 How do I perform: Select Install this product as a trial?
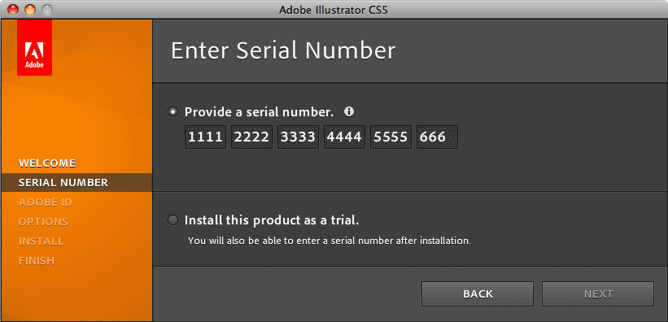pyautogui.click(x=173, y=220)
